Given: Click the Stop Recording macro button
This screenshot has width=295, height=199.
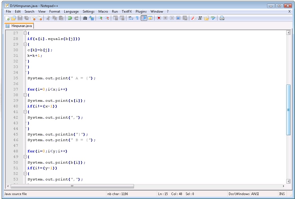Looking at the screenshot, I should coord(165,18).
